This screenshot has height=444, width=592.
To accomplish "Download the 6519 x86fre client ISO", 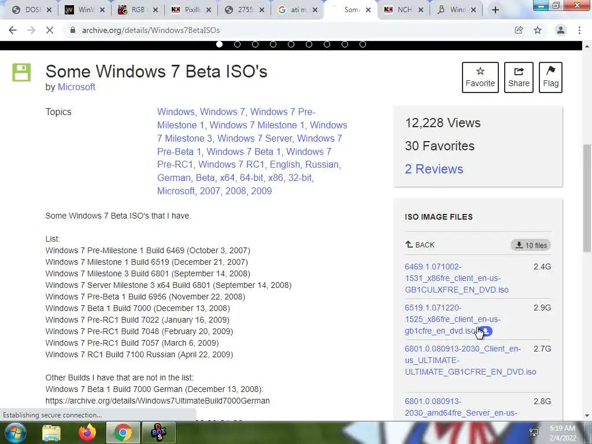I will tap(453, 319).
